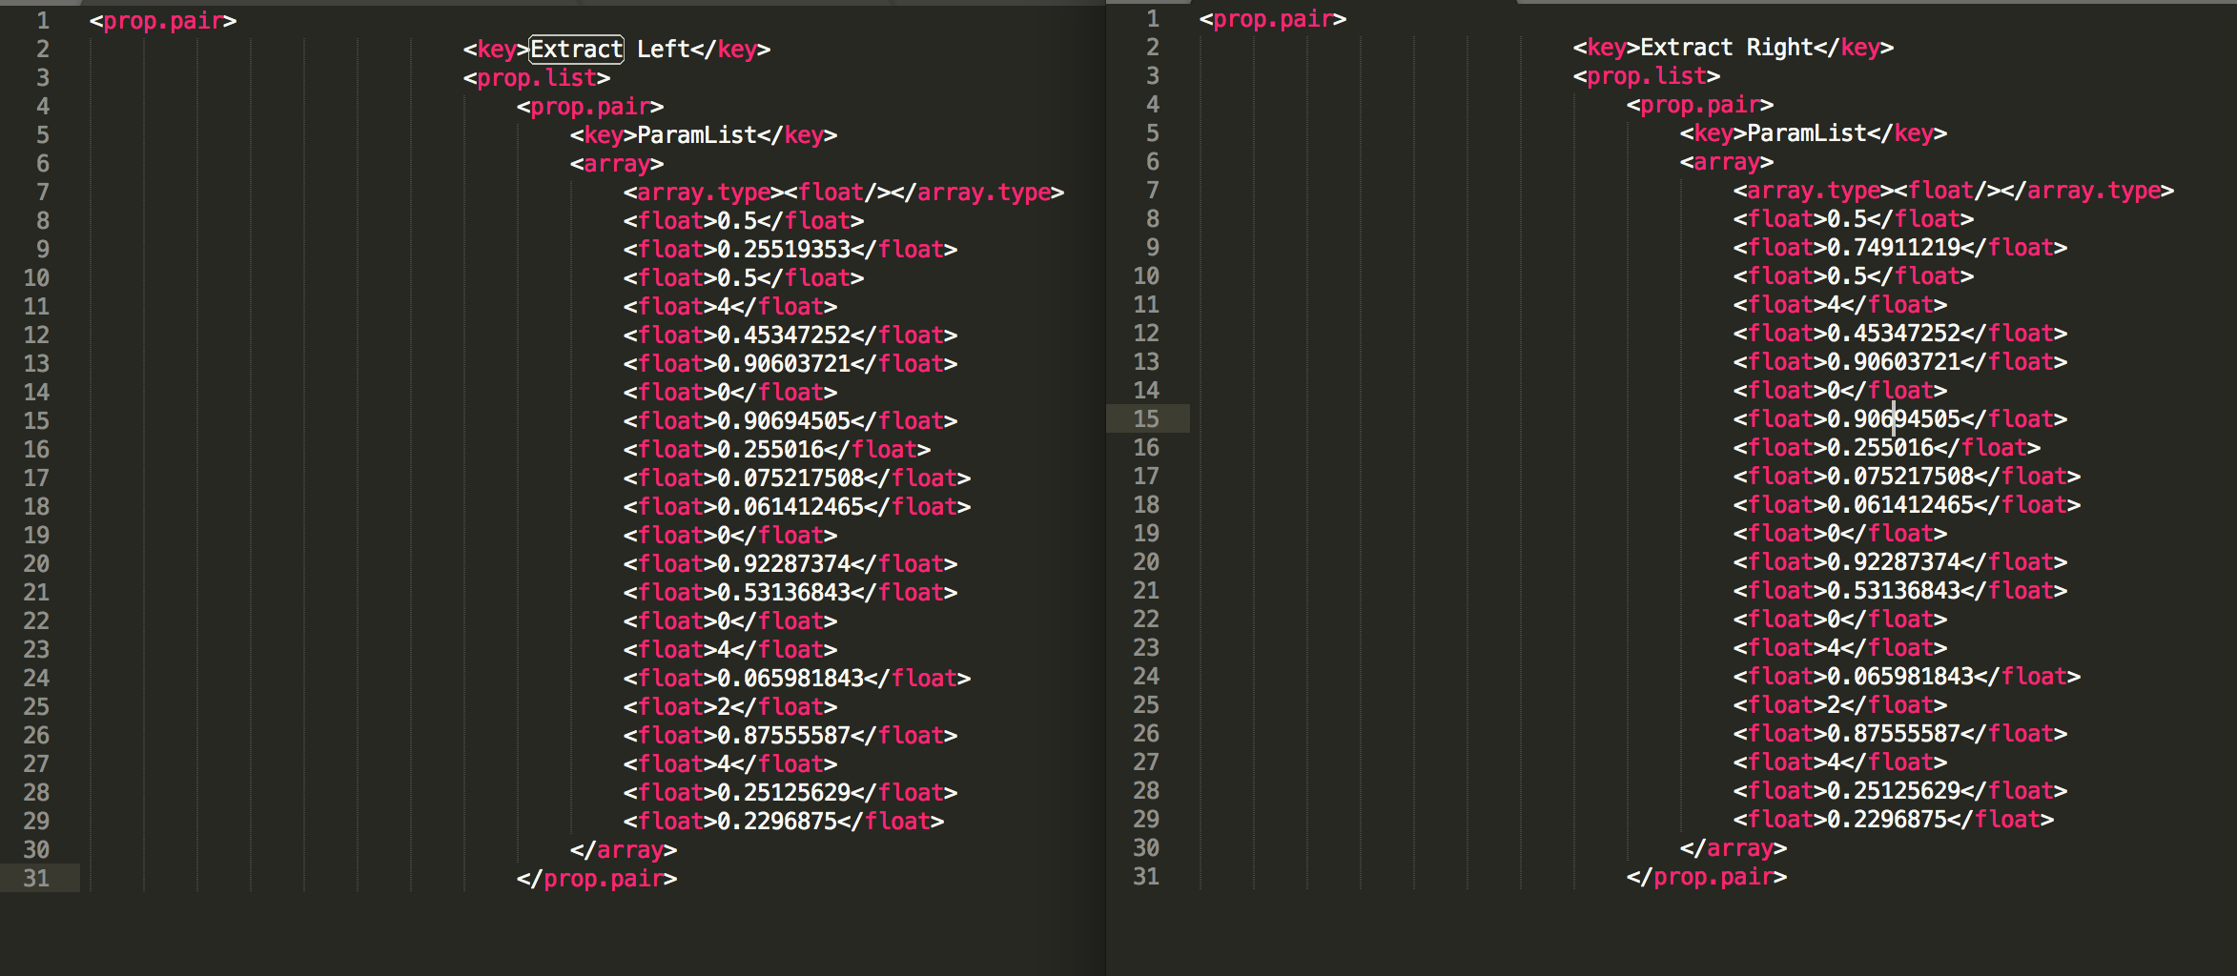Click line number 29 in right pane gutter
This screenshot has height=976, width=2237.
1146,819
